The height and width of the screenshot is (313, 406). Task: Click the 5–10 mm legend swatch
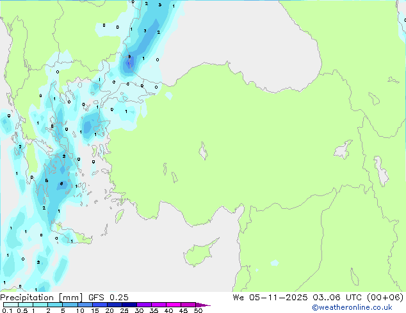(70, 305)
